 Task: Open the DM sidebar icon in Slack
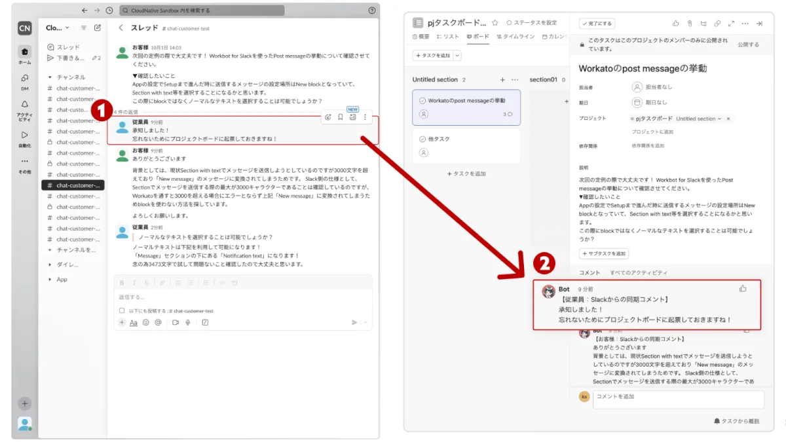[x=24, y=78]
